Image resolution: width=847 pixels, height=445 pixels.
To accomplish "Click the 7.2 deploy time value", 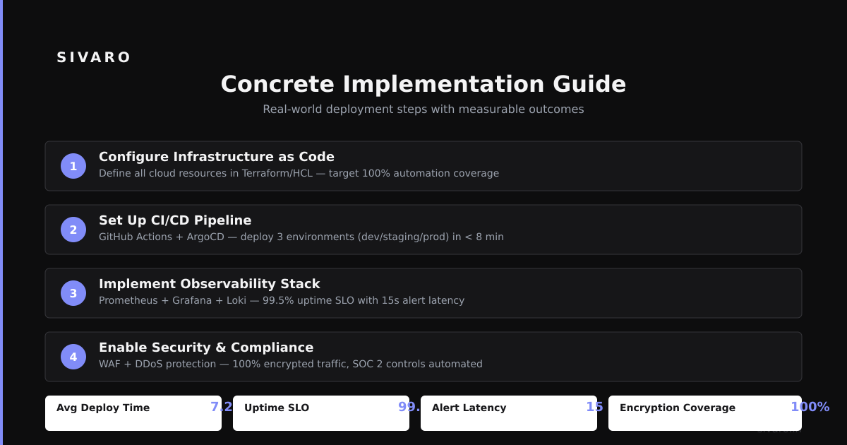I will [x=222, y=407].
